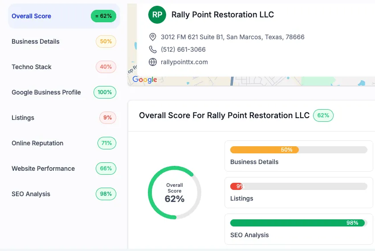375x251 pixels.
Task: Click the 50% badge for Business Details
Action: tap(106, 41)
